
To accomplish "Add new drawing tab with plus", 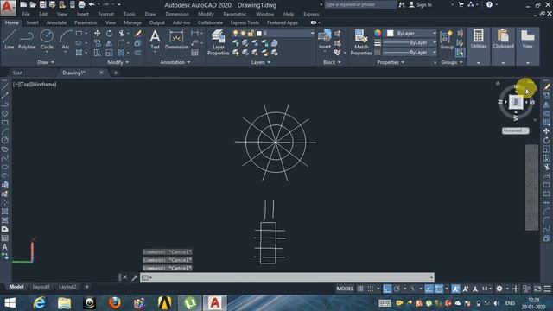I will click(115, 73).
